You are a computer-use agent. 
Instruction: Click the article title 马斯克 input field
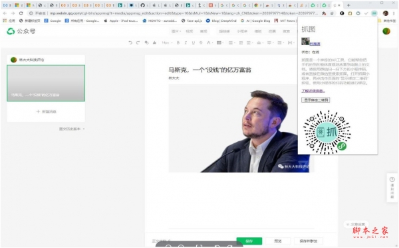209,70
